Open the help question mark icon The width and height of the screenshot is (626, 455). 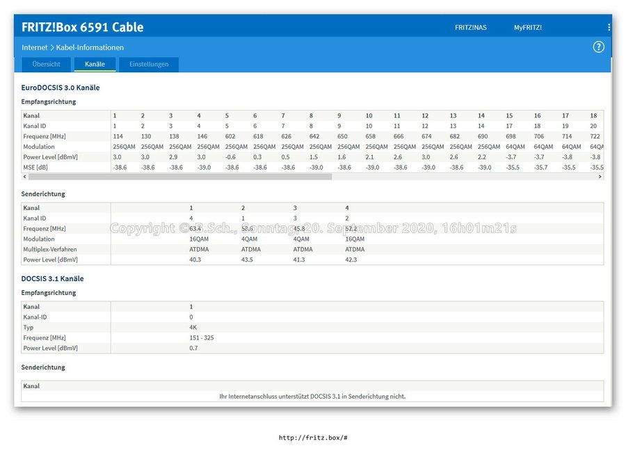598,47
